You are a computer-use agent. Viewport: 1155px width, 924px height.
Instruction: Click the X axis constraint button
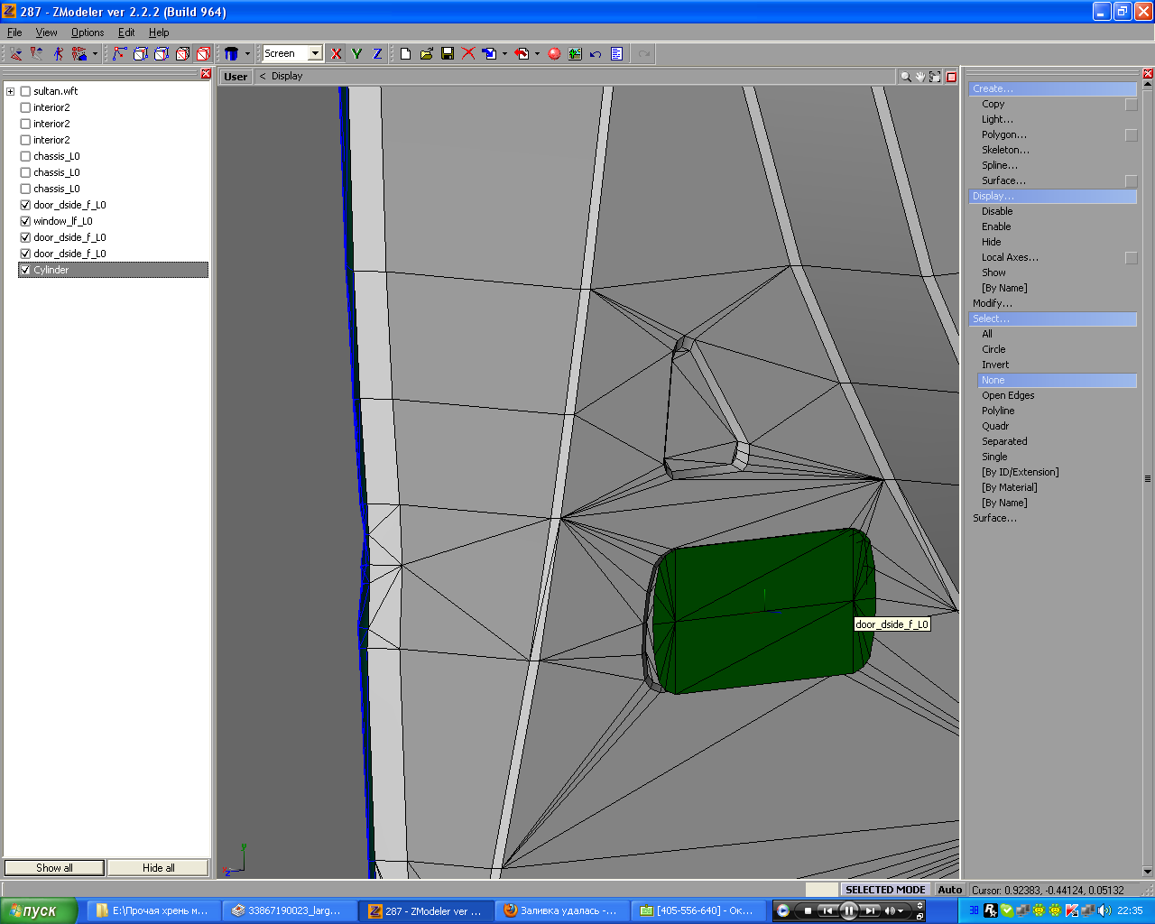tap(336, 54)
